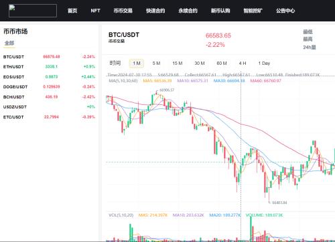Image resolution: width=335 pixels, height=242 pixels.
Task: Click the site logo image
Action: click(x=33, y=11)
